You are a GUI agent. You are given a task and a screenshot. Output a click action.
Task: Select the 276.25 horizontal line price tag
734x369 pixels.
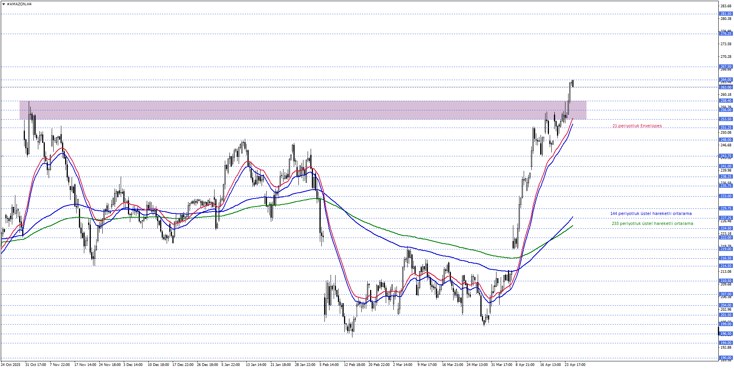(726, 34)
